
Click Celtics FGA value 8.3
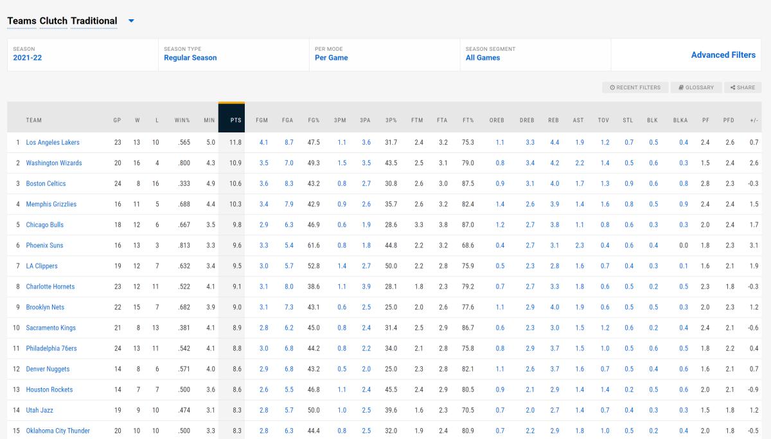tap(288, 184)
